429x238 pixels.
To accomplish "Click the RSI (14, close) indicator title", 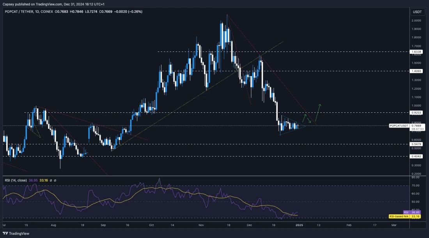I will click(x=16, y=180).
